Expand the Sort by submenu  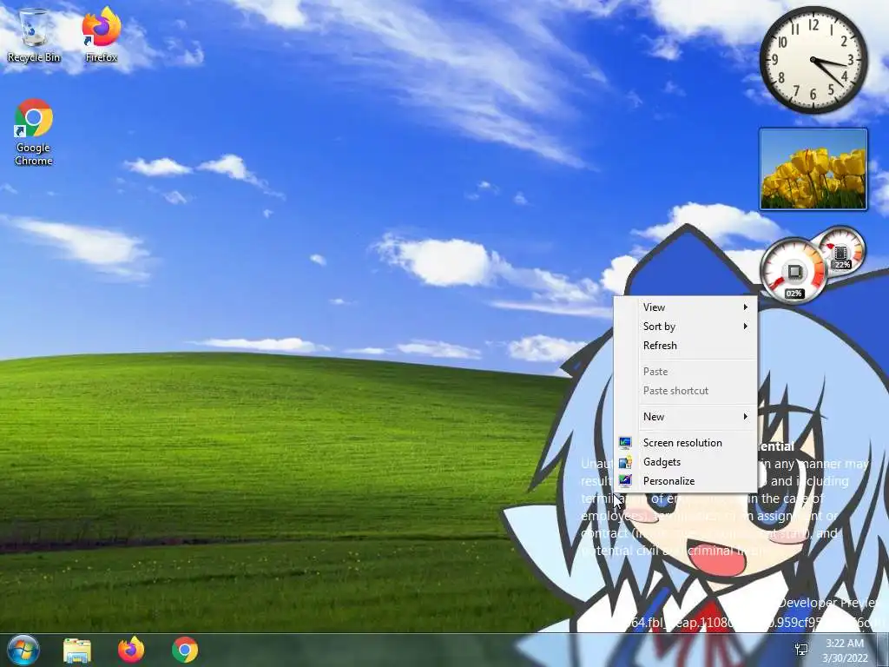click(x=686, y=327)
